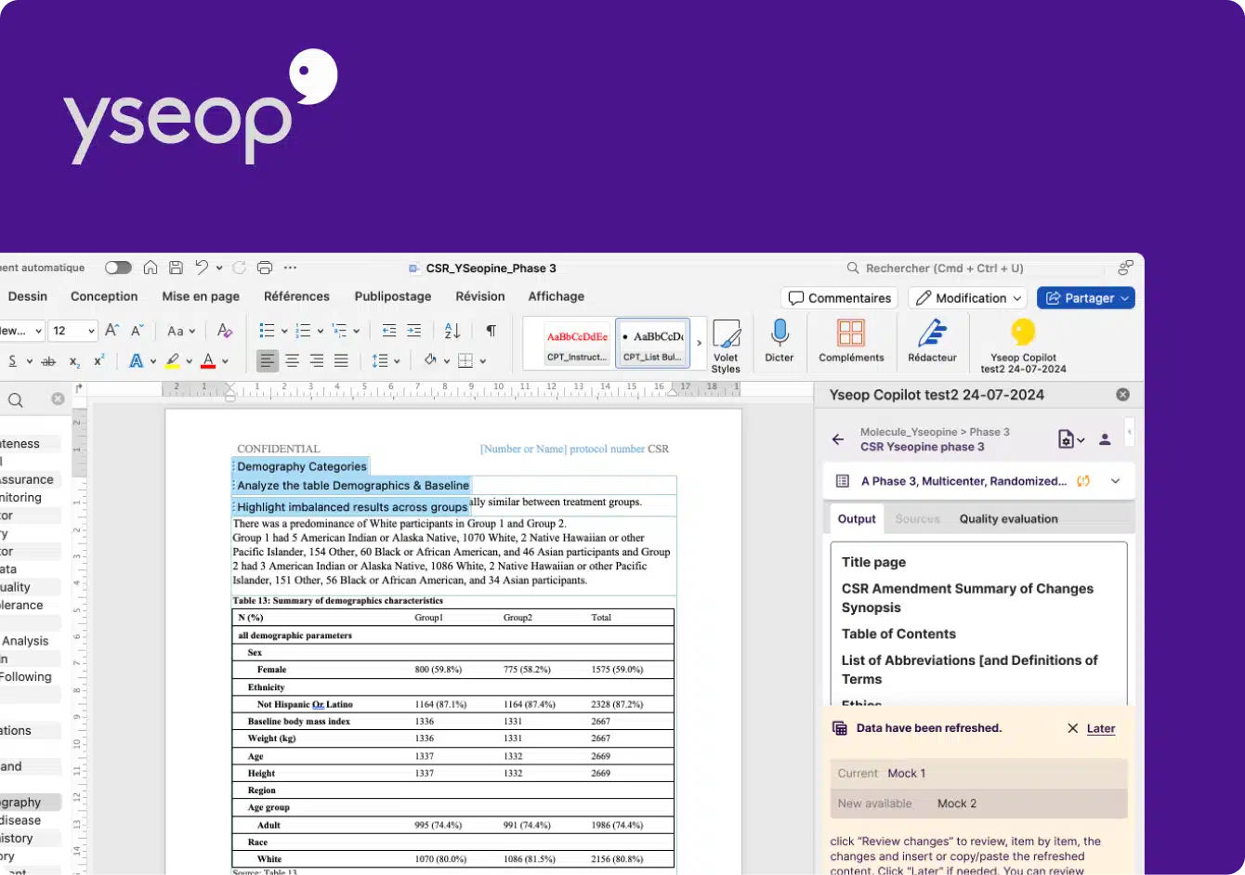Close the Yseop Copilot panel
The height and width of the screenshot is (875, 1245).
point(1122,395)
